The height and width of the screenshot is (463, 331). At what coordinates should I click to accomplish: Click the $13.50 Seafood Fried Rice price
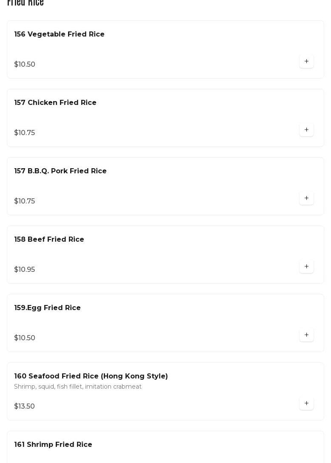click(x=25, y=407)
